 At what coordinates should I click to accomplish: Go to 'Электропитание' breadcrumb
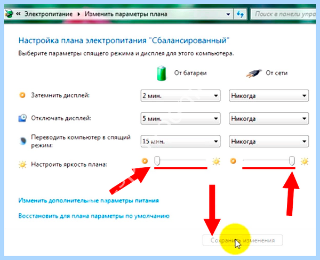pos(49,14)
